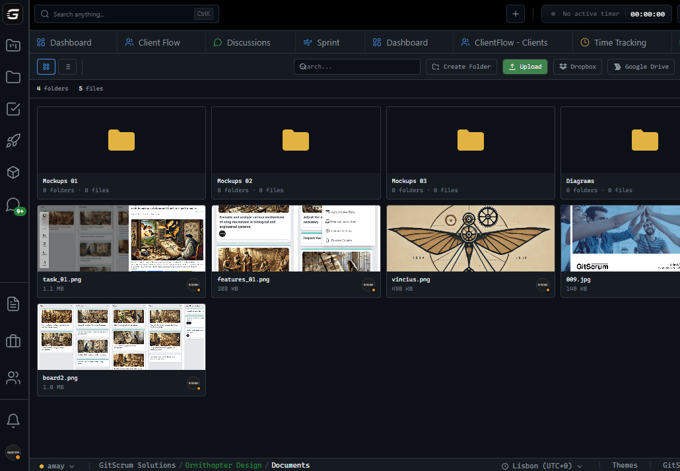
Task: Click the team members icon in sidebar
Action: click(13, 377)
